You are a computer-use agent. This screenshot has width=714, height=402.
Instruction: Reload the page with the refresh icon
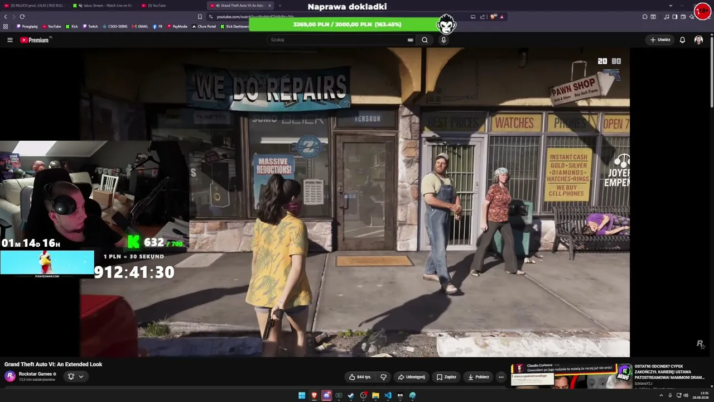[x=22, y=17]
